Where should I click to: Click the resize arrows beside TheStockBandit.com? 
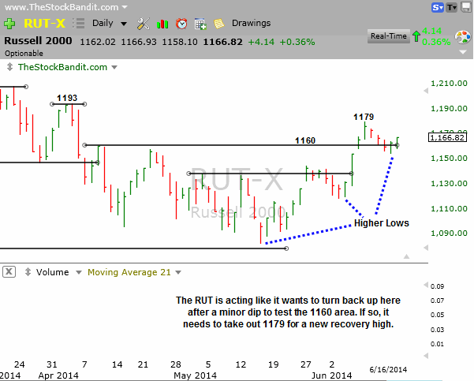pos(9,67)
